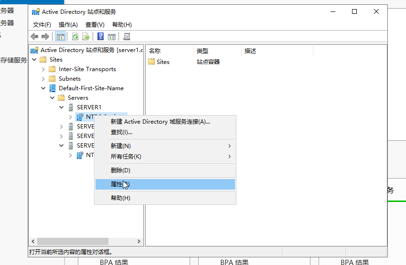Sort by the 类型 column header
The width and height of the screenshot is (406, 265).
[x=217, y=51]
